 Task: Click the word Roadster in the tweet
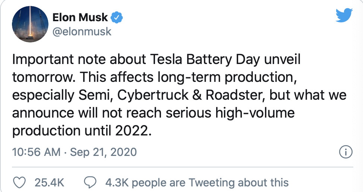[235, 95]
